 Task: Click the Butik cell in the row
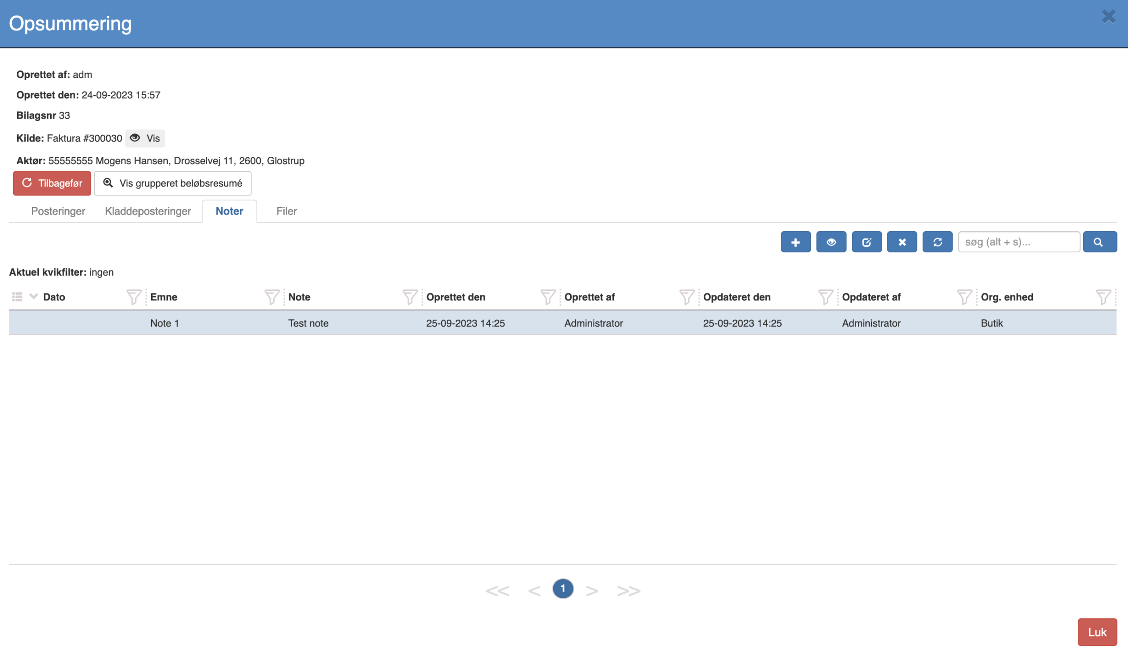pos(991,323)
